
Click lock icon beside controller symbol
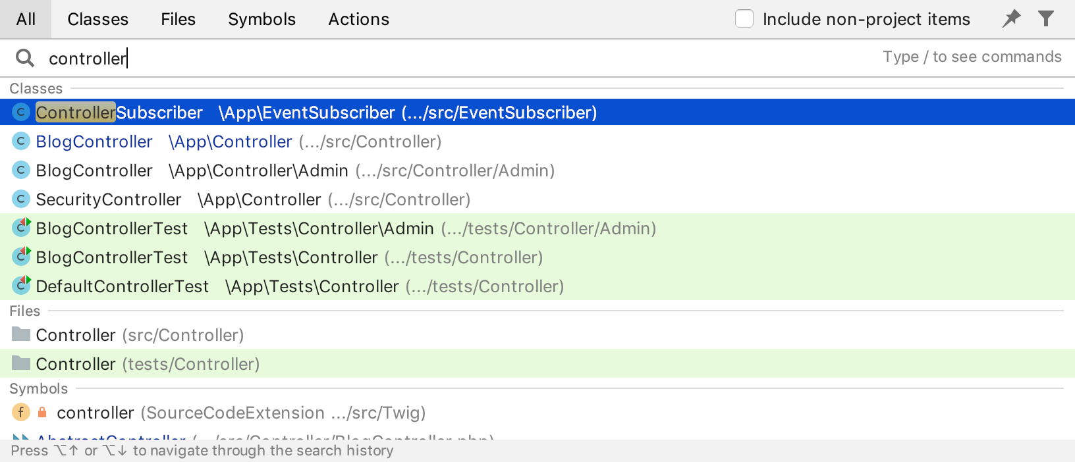[x=42, y=412]
